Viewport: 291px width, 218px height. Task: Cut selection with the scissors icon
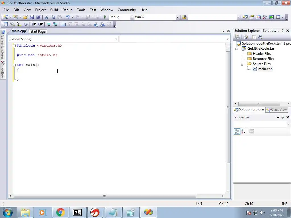click(x=46, y=17)
